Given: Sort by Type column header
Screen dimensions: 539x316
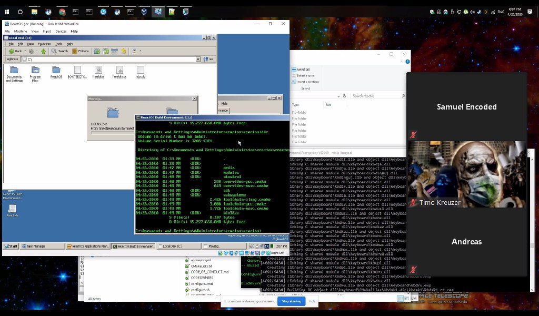Looking at the screenshot, I should [x=296, y=104].
